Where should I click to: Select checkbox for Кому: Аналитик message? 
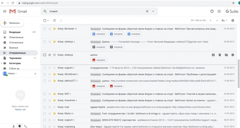tap(45, 100)
